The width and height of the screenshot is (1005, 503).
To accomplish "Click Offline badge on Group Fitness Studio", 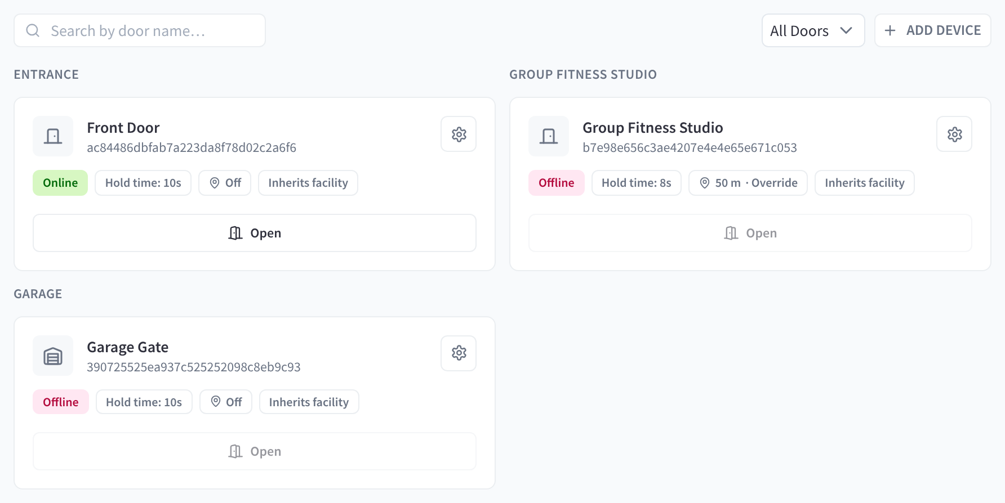I will click(x=557, y=183).
